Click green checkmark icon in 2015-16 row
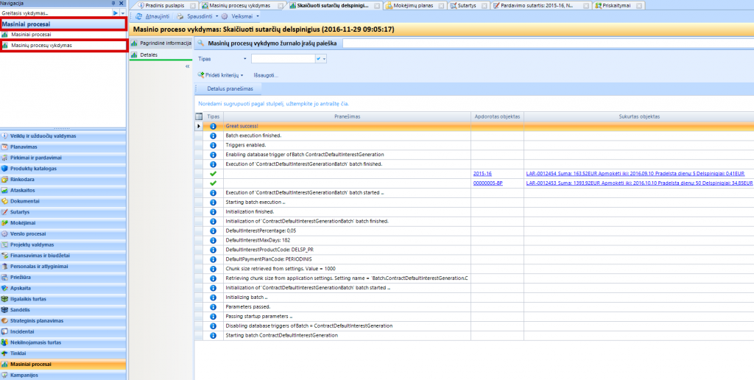The height and width of the screenshot is (380, 754). point(213,173)
